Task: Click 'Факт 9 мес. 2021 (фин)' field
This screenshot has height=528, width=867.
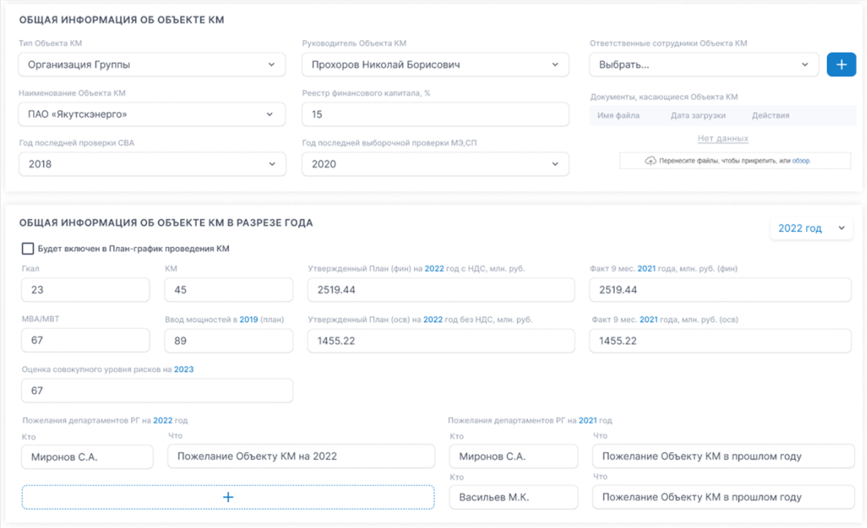Action: [x=720, y=290]
